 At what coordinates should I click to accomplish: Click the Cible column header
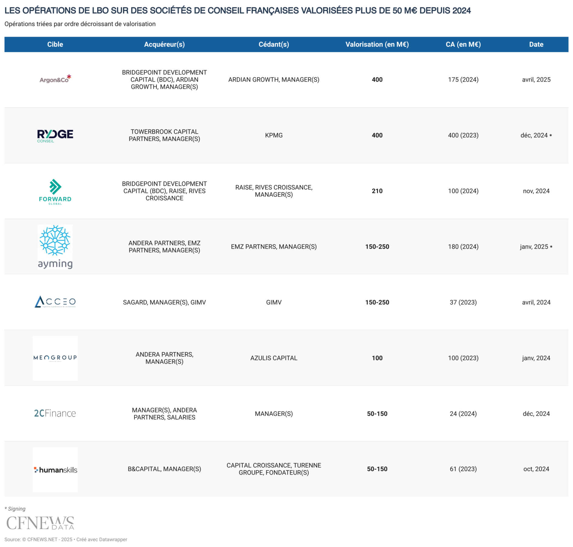tap(55, 44)
